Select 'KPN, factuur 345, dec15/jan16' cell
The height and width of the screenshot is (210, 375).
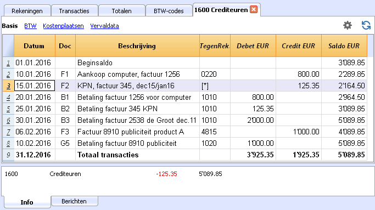(137, 86)
